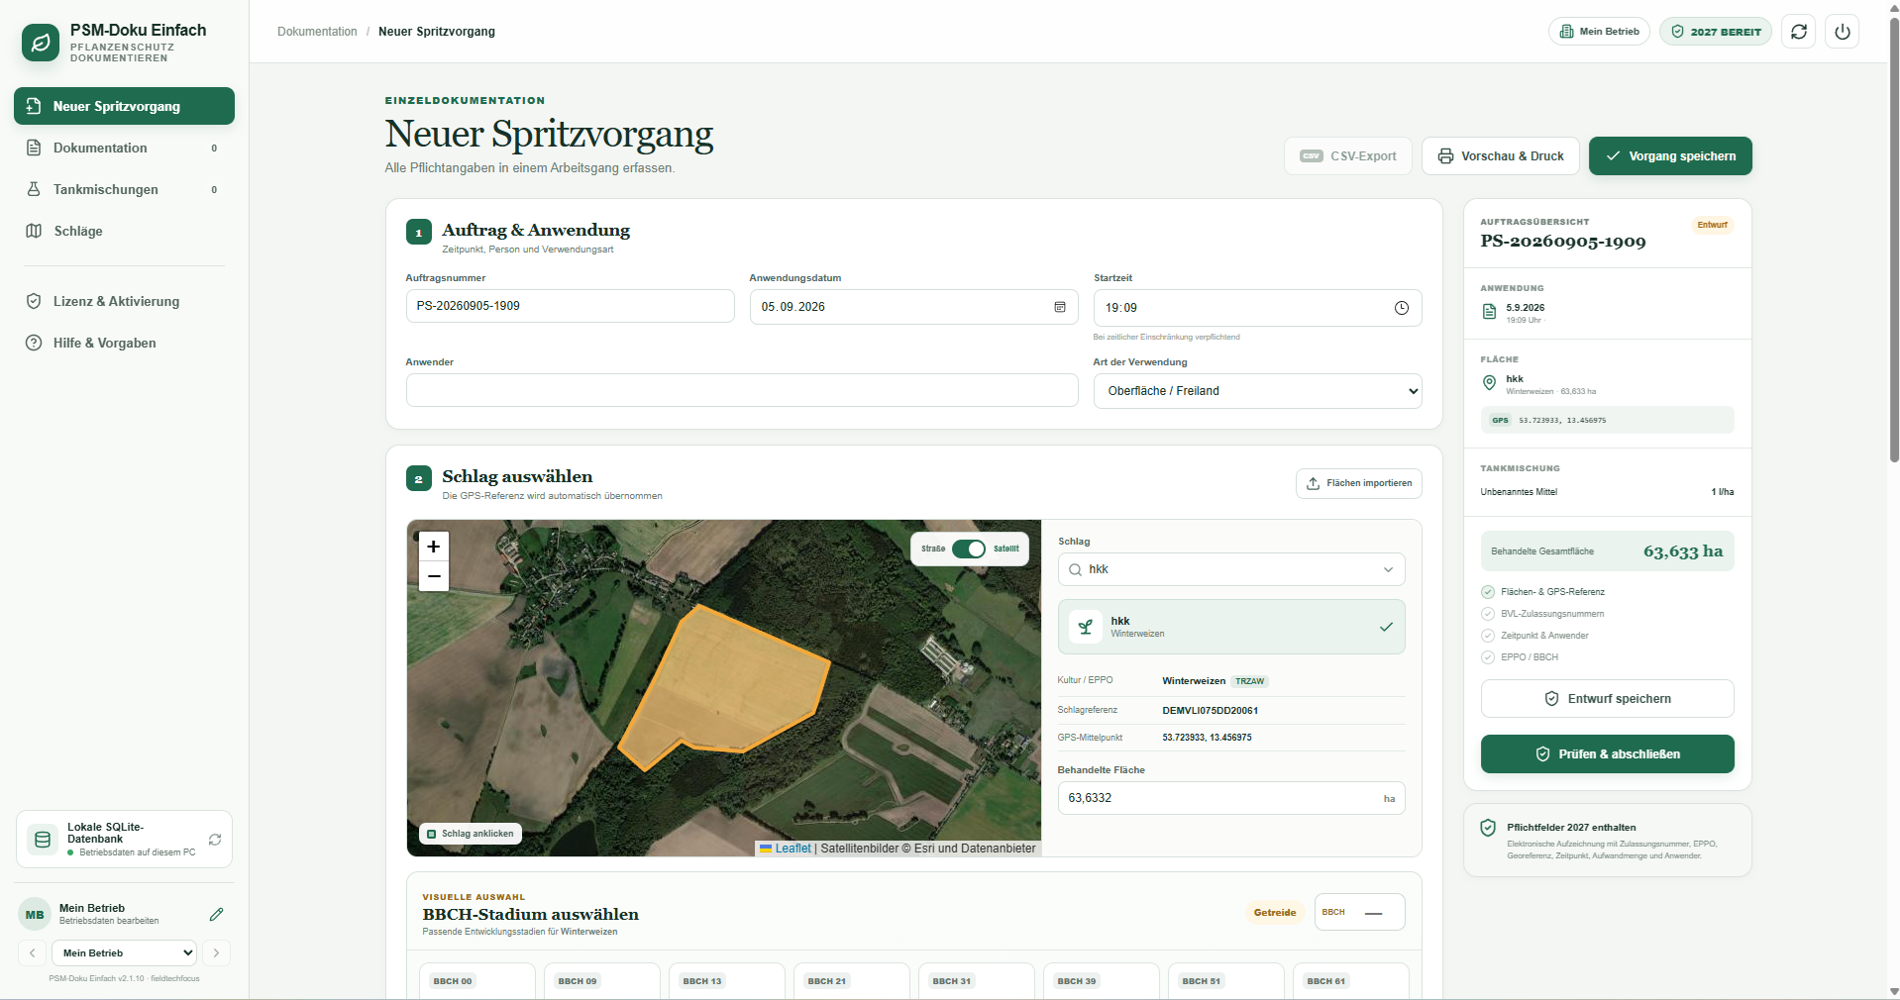Viewport: 1900px width, 1000px height.
Task: Open the BBCH value selector
Action: 1359,912
